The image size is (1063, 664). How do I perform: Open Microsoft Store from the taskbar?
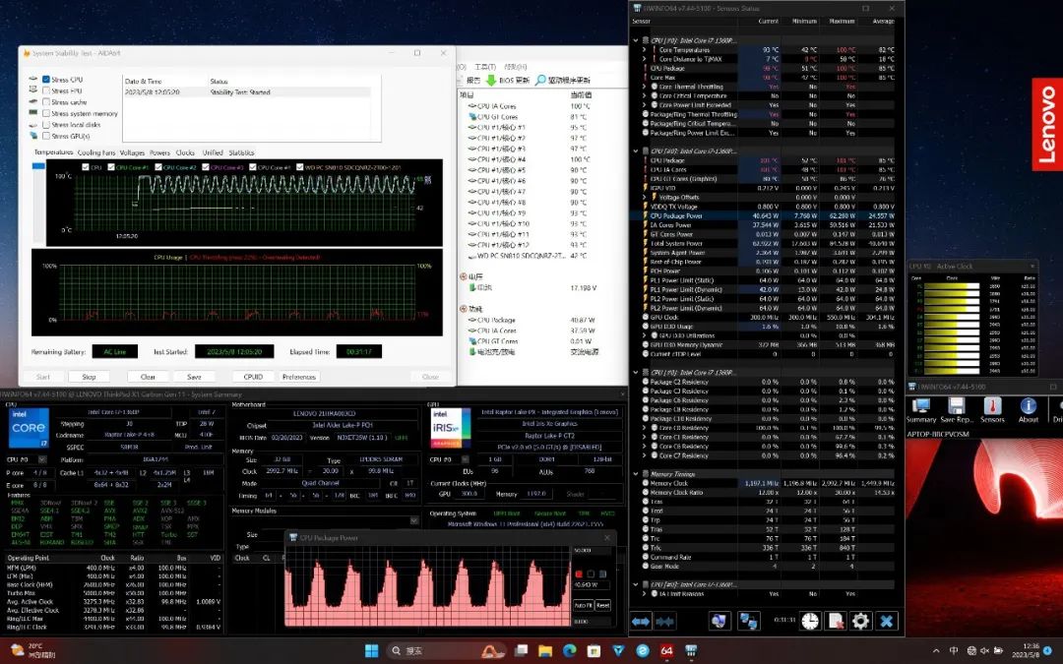point(594,651)
